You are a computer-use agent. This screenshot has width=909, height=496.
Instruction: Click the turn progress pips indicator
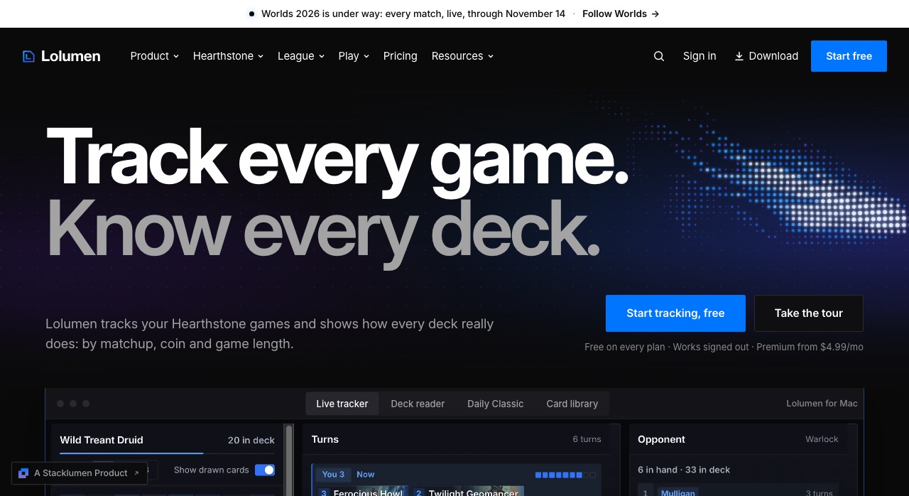point(566,475)
